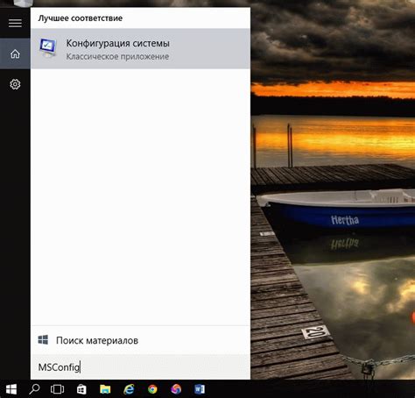Click the taskbar magnifier search icon
Screen dimensions: 415x398
[x=34, y=389]
